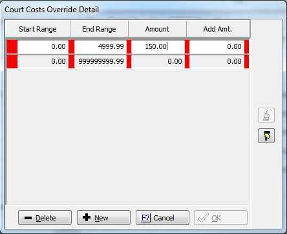Viewport: 287px width, 234px height.
Task: Click the pointing-down hand icon button
Action: click(x=266, y=136)
